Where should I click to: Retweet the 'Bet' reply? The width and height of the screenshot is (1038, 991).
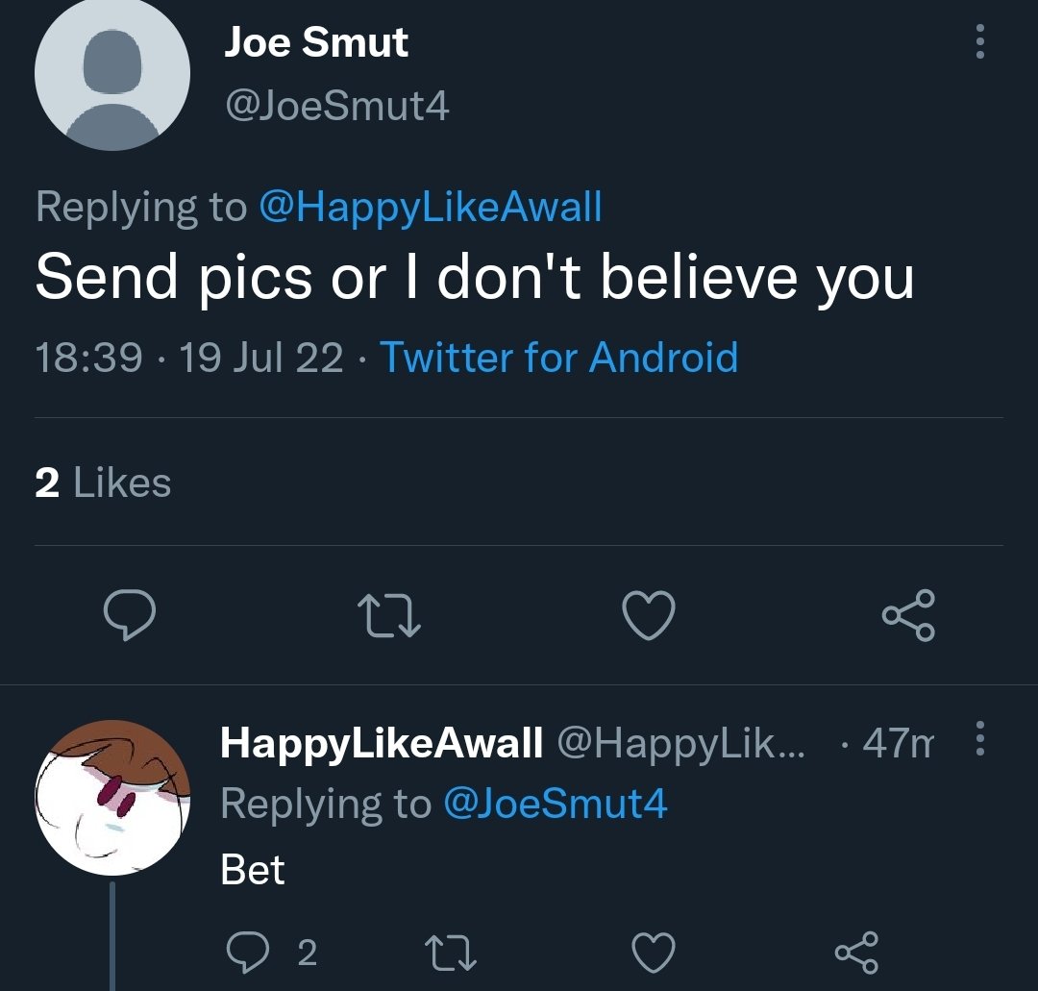451,952
